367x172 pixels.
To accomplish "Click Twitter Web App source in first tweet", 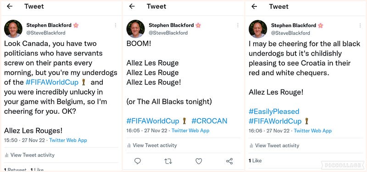I will [x=68, y=140].
